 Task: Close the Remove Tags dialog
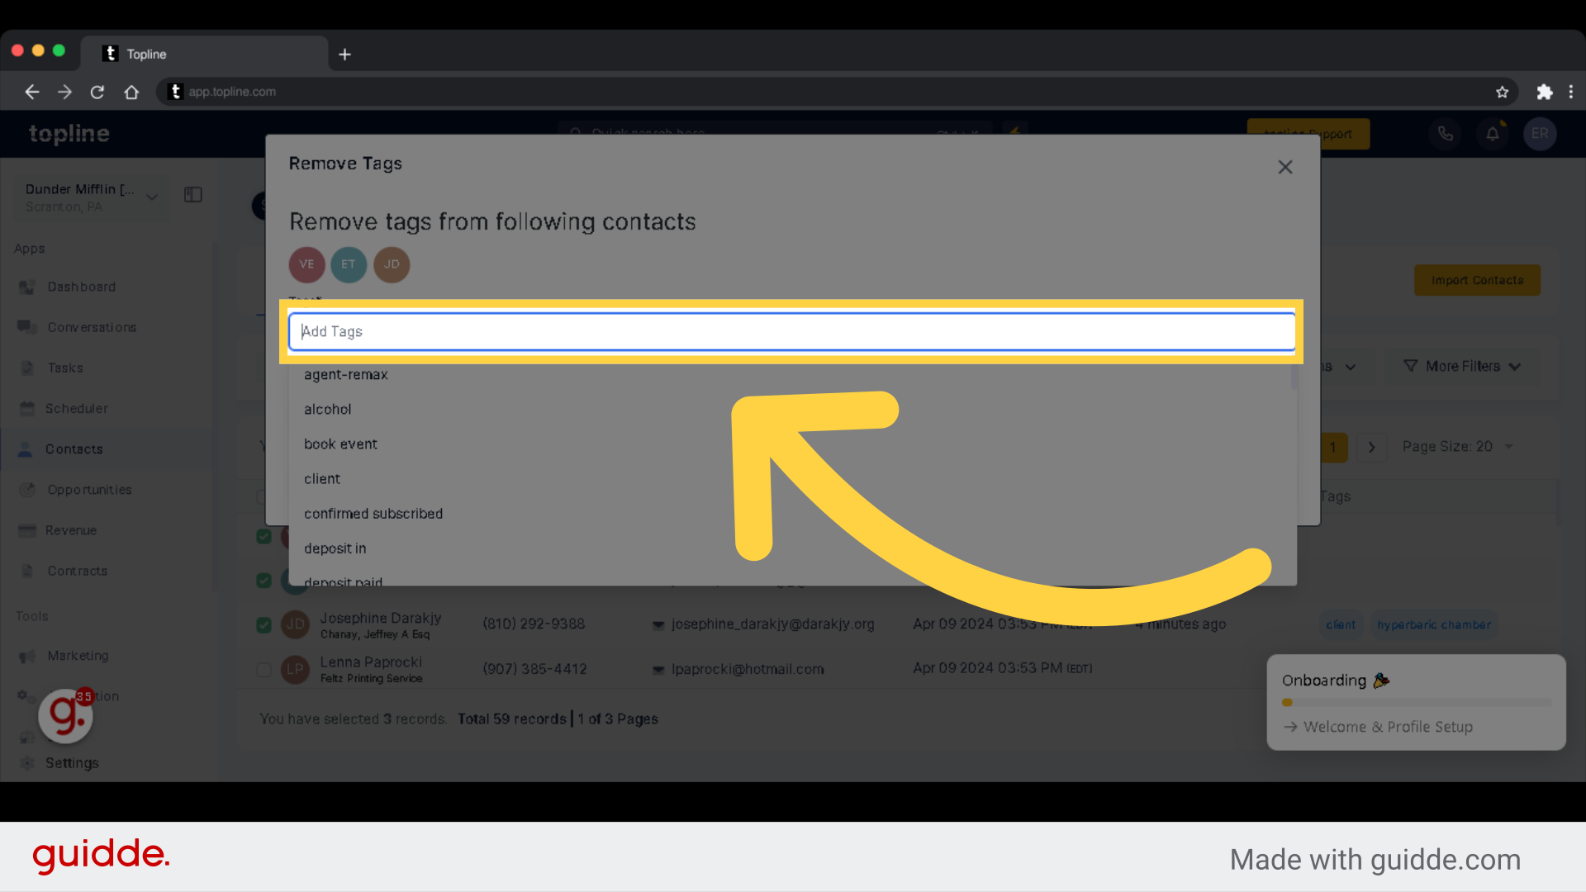click(x=1285, y=167)
